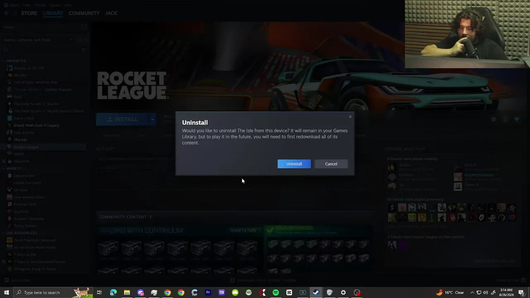Open the Help menu in the menu bar
Viewport: 530px width, 298px height.
pos(68,5)
